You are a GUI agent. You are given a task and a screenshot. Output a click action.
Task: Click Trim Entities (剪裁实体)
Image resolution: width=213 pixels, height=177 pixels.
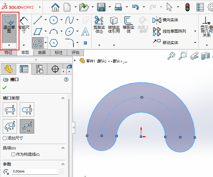pyautogui.click(x=99, y=25)
